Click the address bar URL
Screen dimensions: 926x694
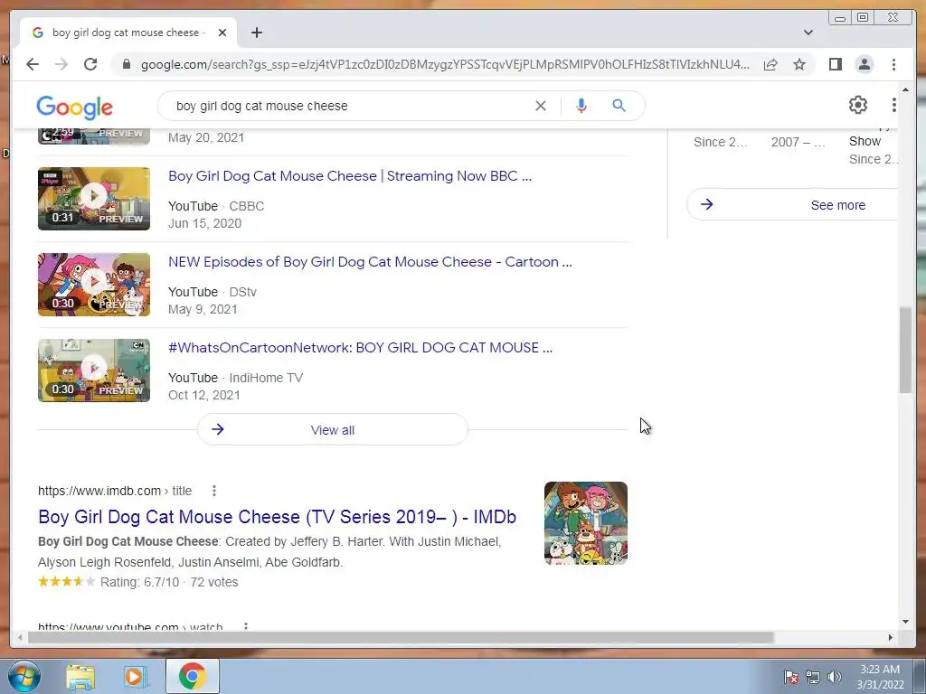point(445,64)
